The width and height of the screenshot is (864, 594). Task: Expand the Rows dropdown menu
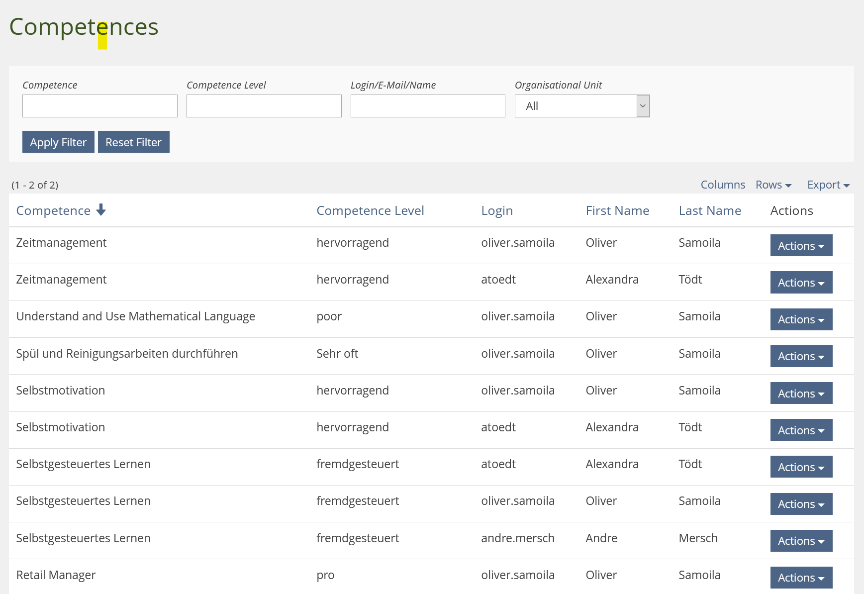pos(772,185)
